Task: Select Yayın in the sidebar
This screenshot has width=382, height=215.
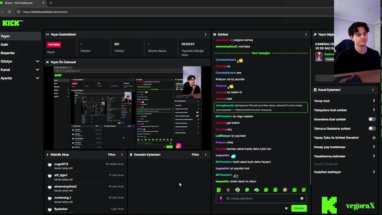Action: (x=20, y=36)
